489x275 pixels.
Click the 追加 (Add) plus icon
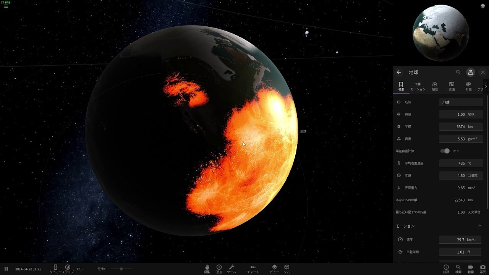pos(219,268)
